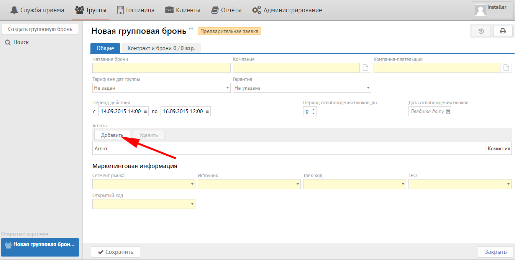Expand the Тариф вне дат группы dropdown

(228, 88)
